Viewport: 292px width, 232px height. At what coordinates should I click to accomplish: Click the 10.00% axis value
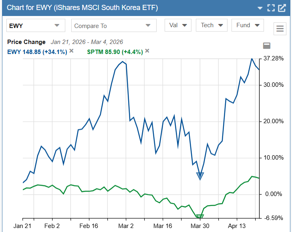tap(274, 158)
